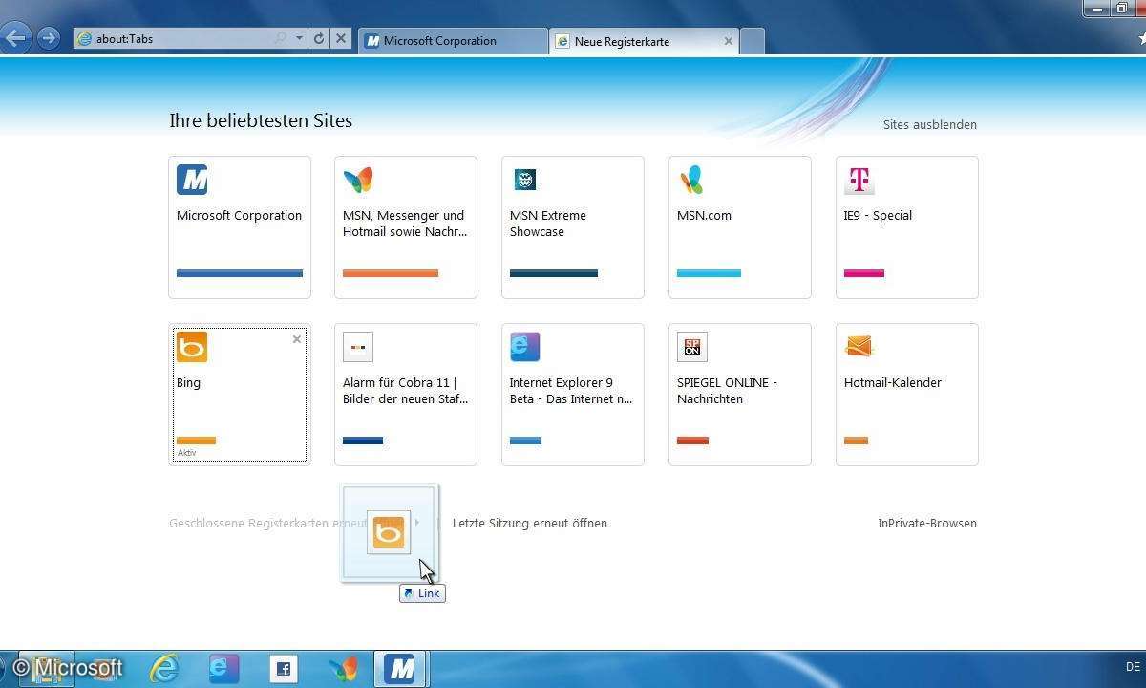The height and width of the screenshot is (688, 1146).
Task: Click the orange MSN Messenger activity bar
Action: [391, 273]
